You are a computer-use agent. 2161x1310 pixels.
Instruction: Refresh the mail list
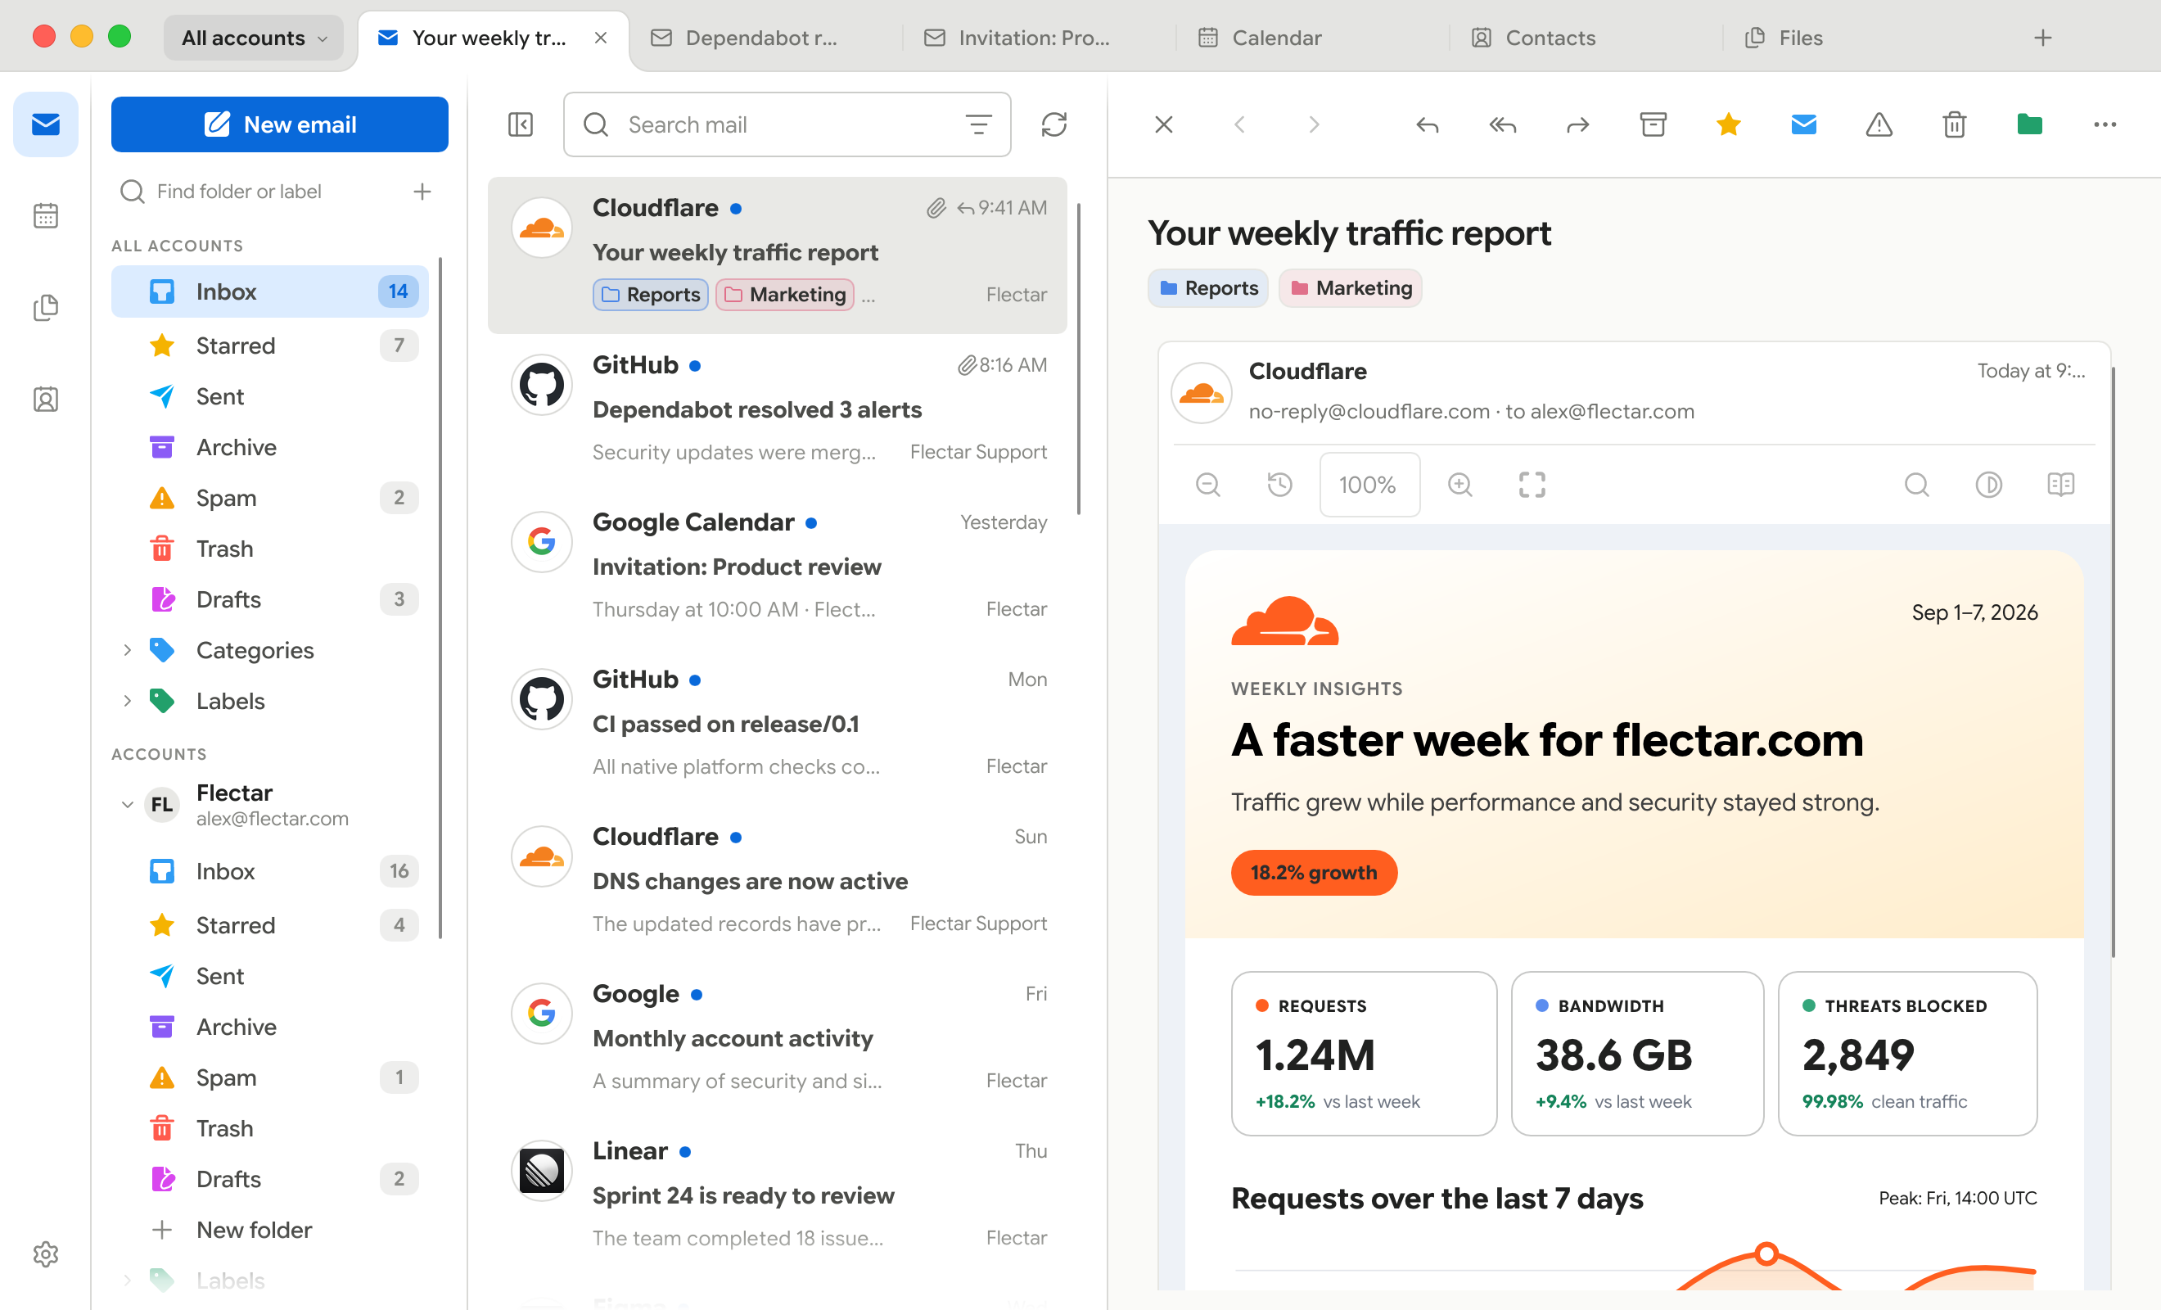click(x=1054, y=124)
